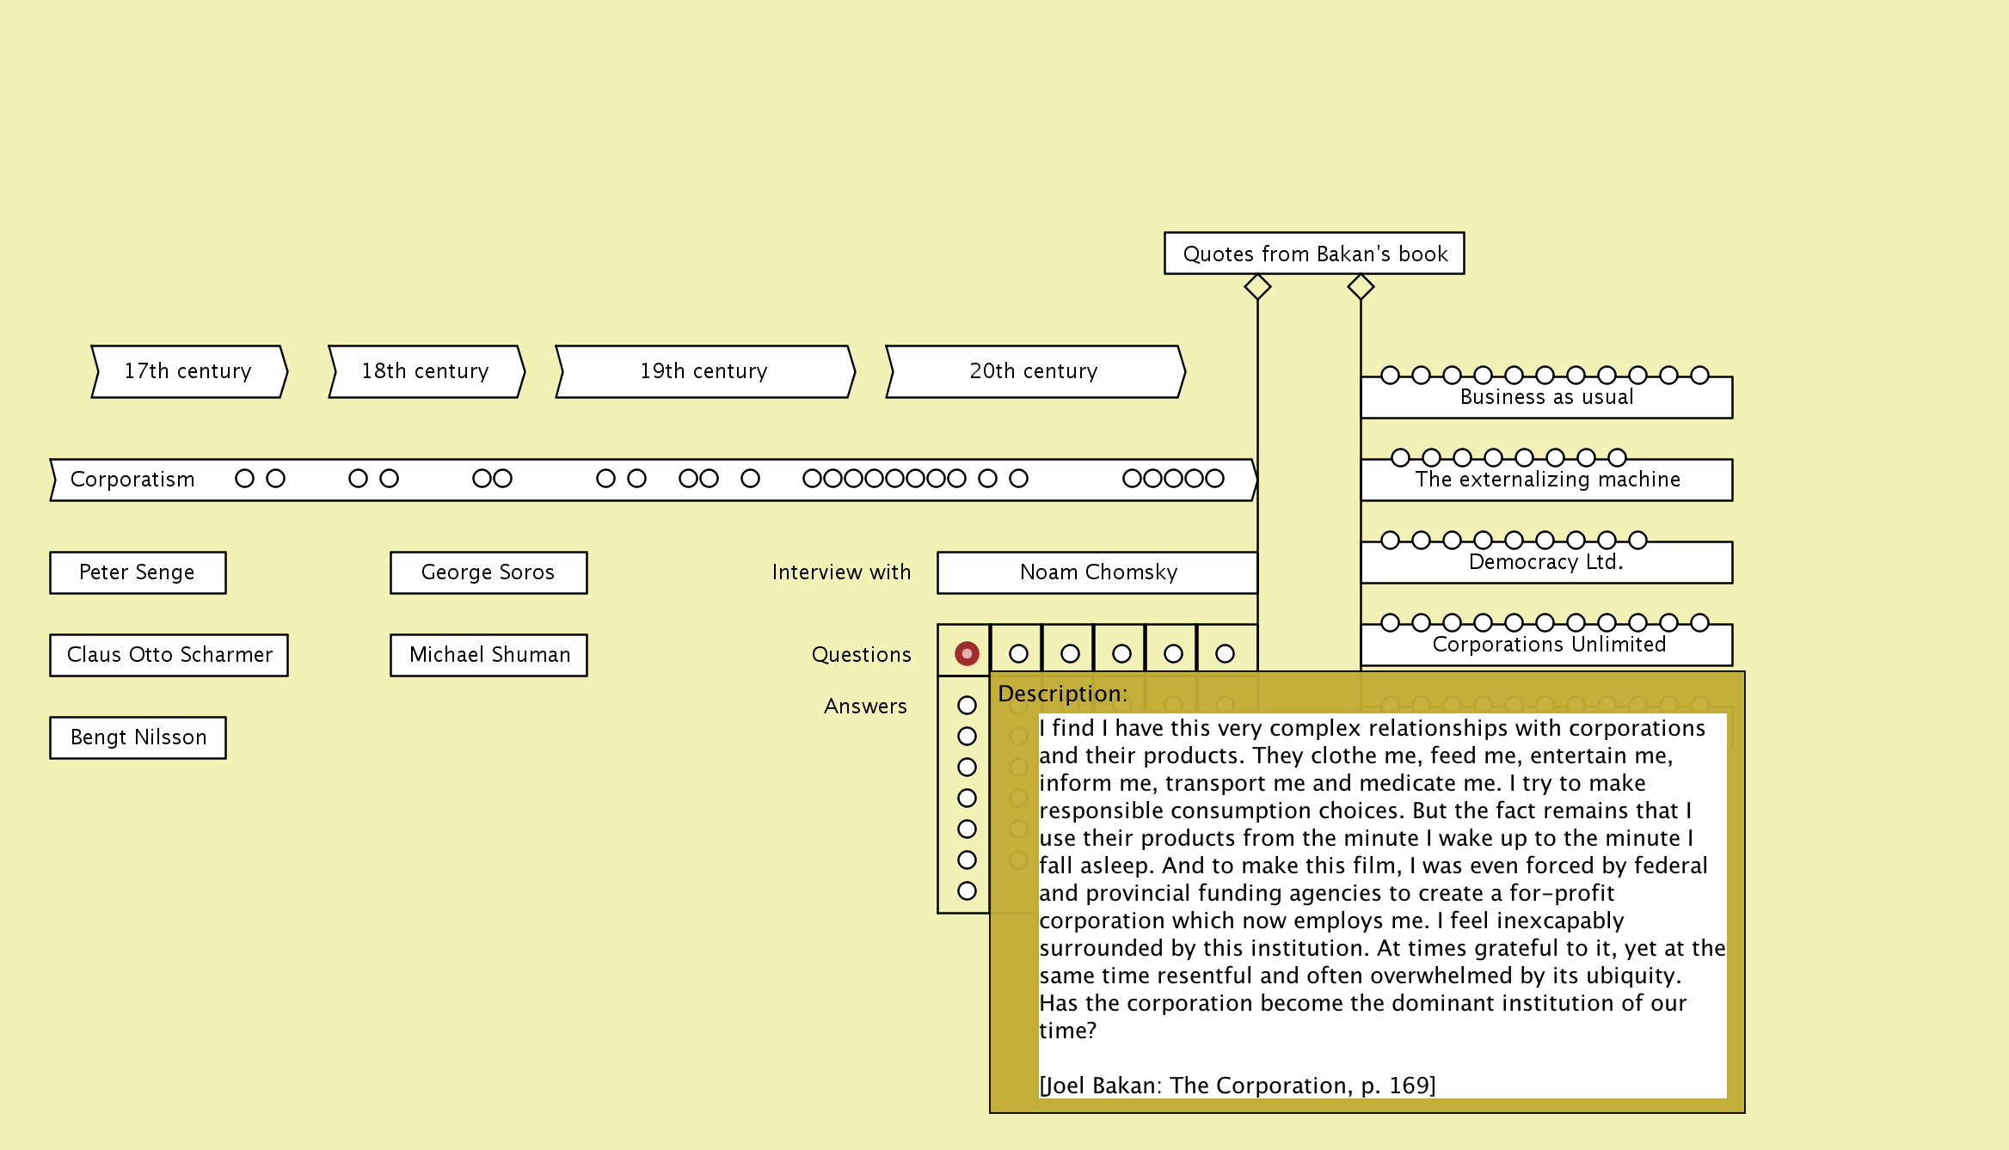Open the Noam Chomsky interview box
2009x1150 pixels.
(x=1097, y=572)
